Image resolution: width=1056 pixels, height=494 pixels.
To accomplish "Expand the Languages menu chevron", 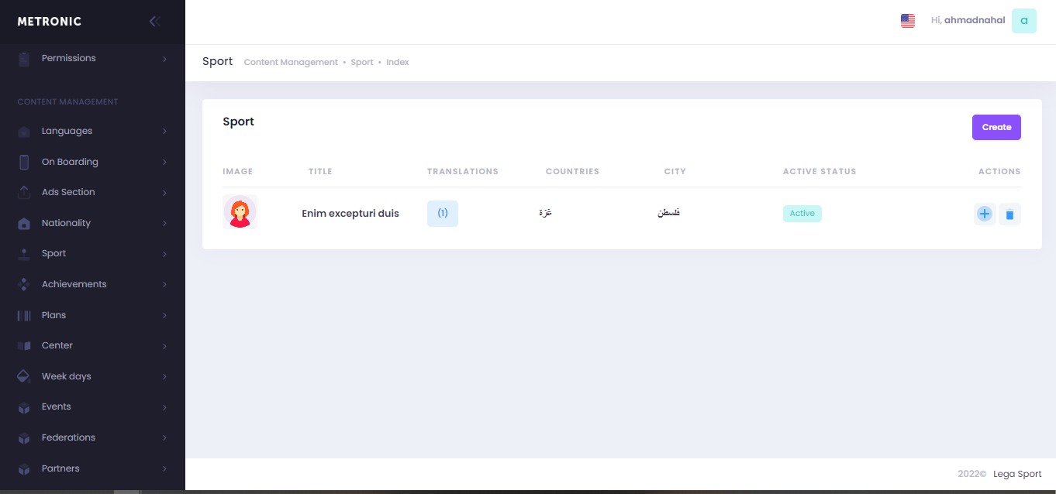I will coord(164,132).
